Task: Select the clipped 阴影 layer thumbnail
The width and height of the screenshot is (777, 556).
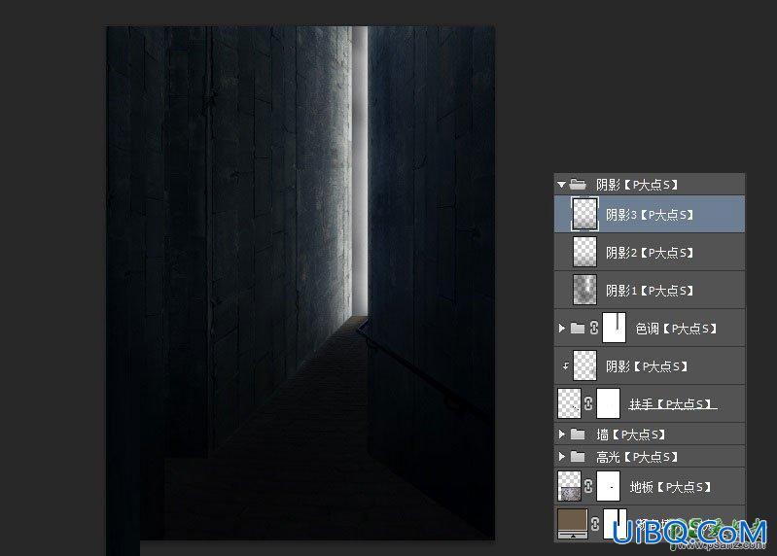Action: click(x=584, y=365)
